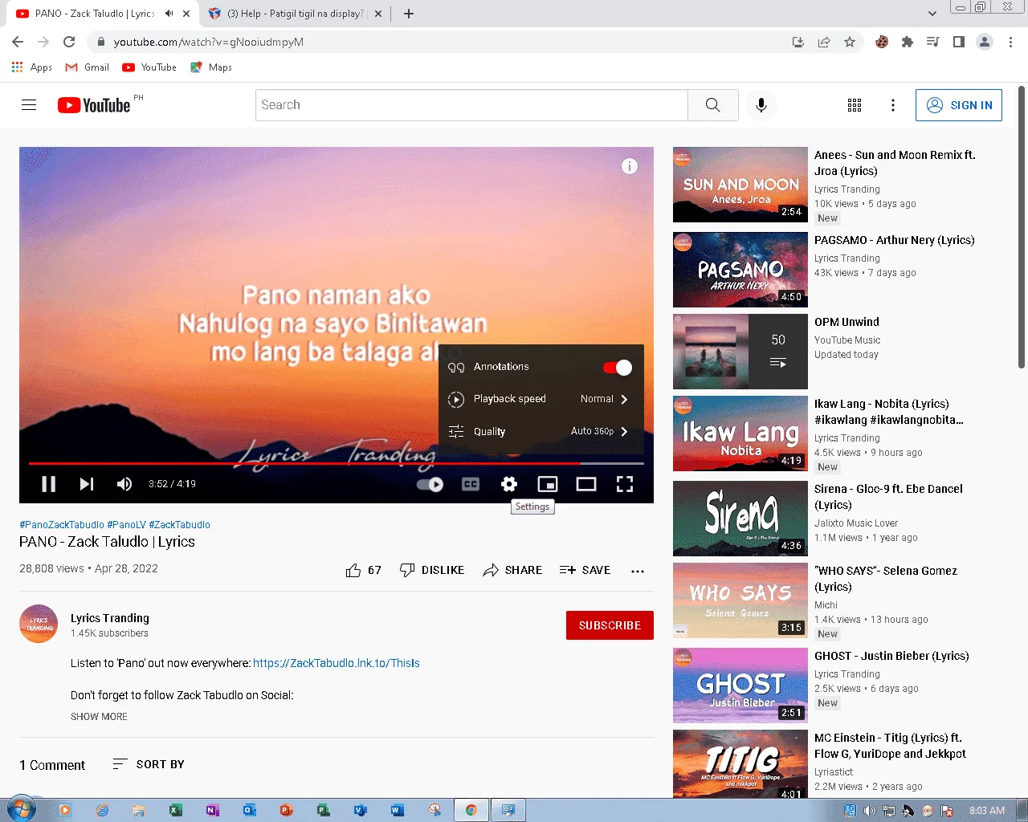Share the video
Screen dimensions: 1028x822
pos(512,570)
